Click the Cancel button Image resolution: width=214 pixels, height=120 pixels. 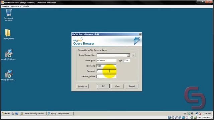[132, 86]
